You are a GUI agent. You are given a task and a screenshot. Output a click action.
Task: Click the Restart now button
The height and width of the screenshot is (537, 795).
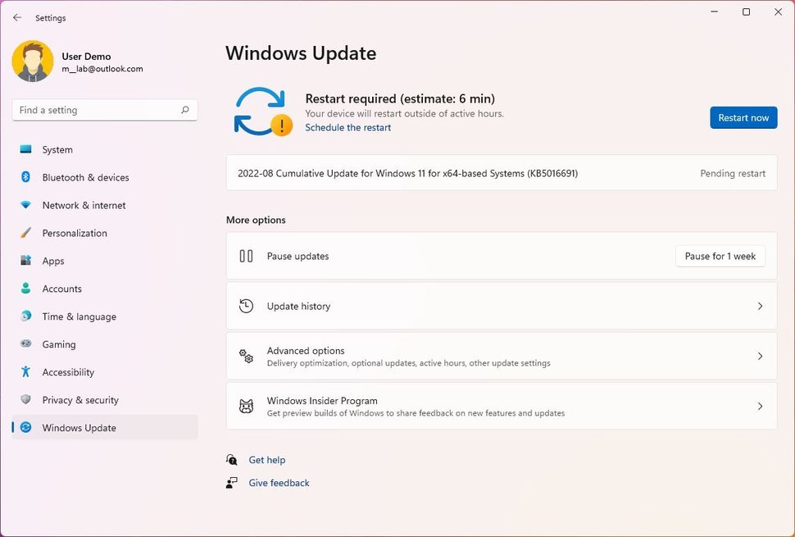(743, 117)
